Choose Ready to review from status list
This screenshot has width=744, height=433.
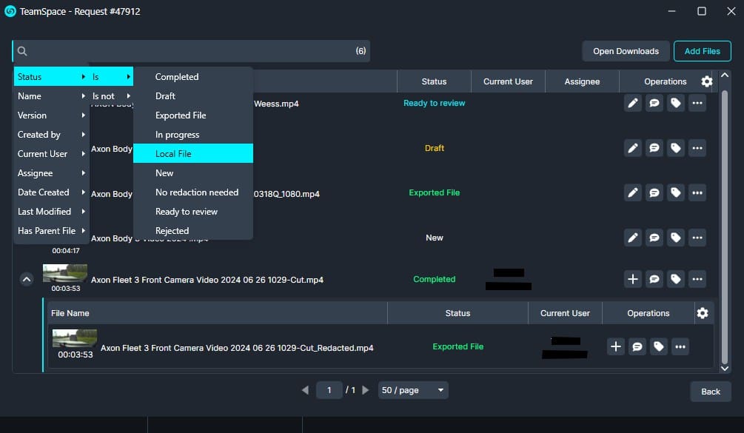point(192,212)
